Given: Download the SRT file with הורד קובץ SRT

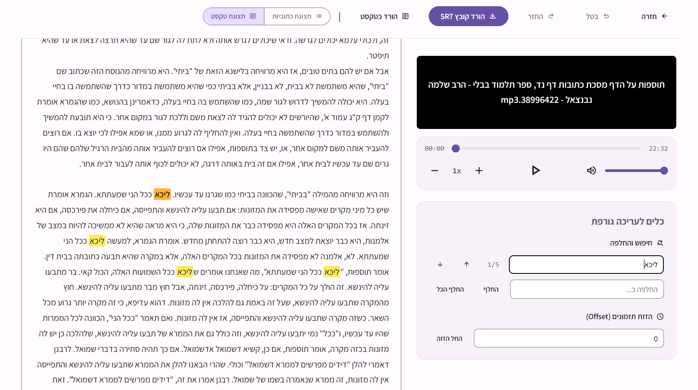Looking at the screenshot, I should tap(468, 16).
